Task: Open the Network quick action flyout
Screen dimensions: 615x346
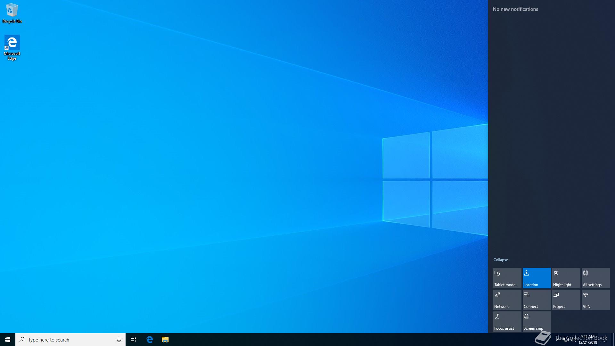Action: (507, 300)
